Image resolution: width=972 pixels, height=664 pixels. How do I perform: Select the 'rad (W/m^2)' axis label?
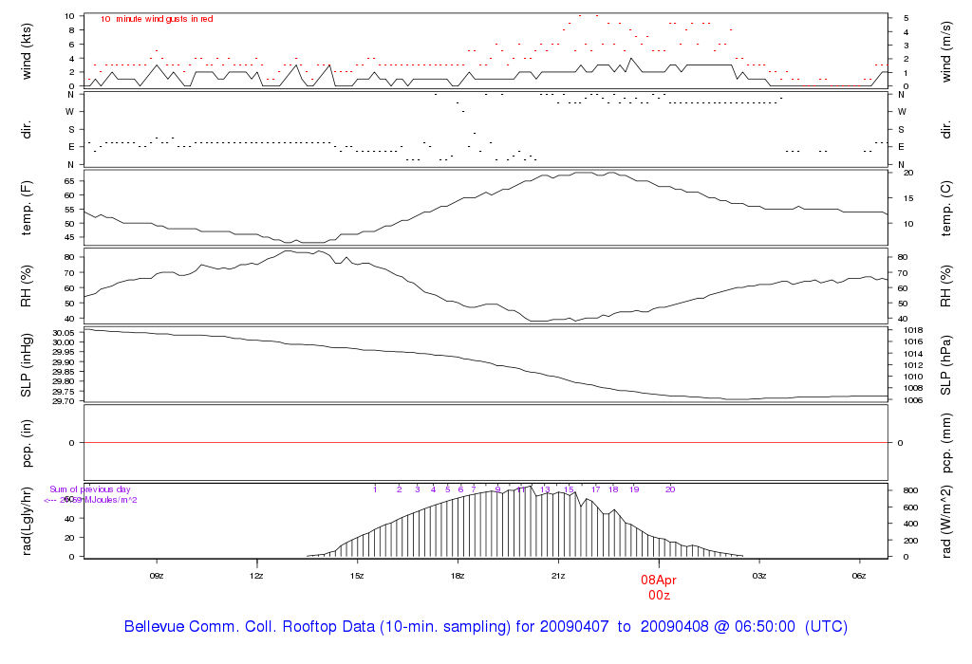(x=945, y=522)
